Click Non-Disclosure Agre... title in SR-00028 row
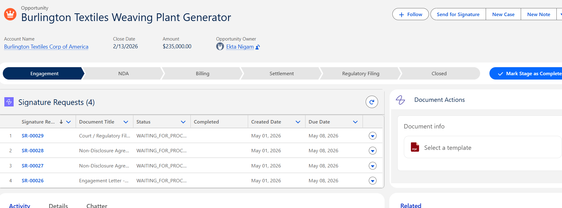Image resolution: width=562 pixels, height=208 pixels. coord(104,151)
